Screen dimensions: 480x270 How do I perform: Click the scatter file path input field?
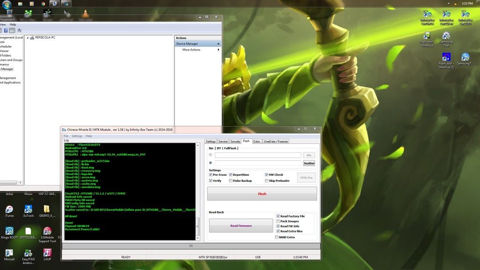[258, 163]
